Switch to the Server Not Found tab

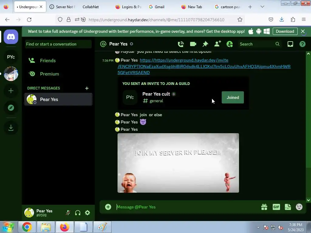pos(62,7)
